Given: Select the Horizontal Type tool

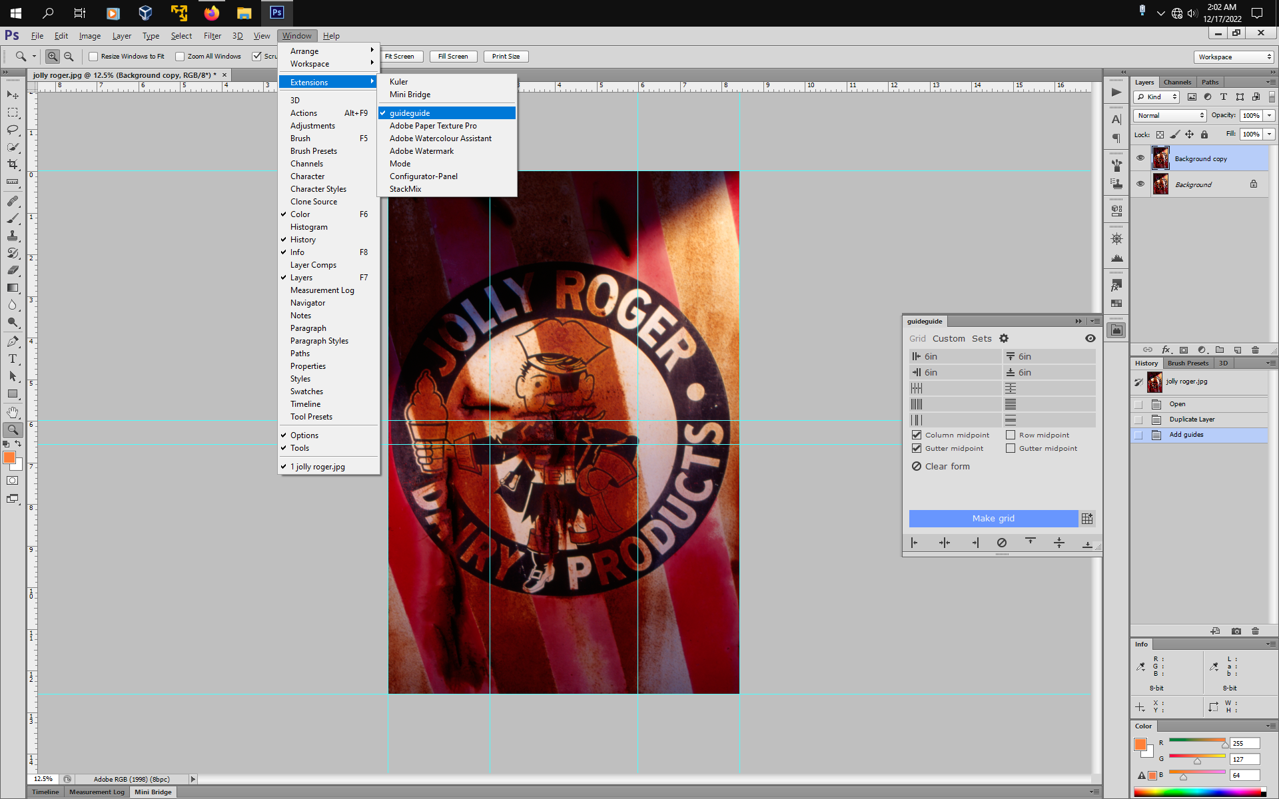Looking at the screenshot, I should [12, 359].
